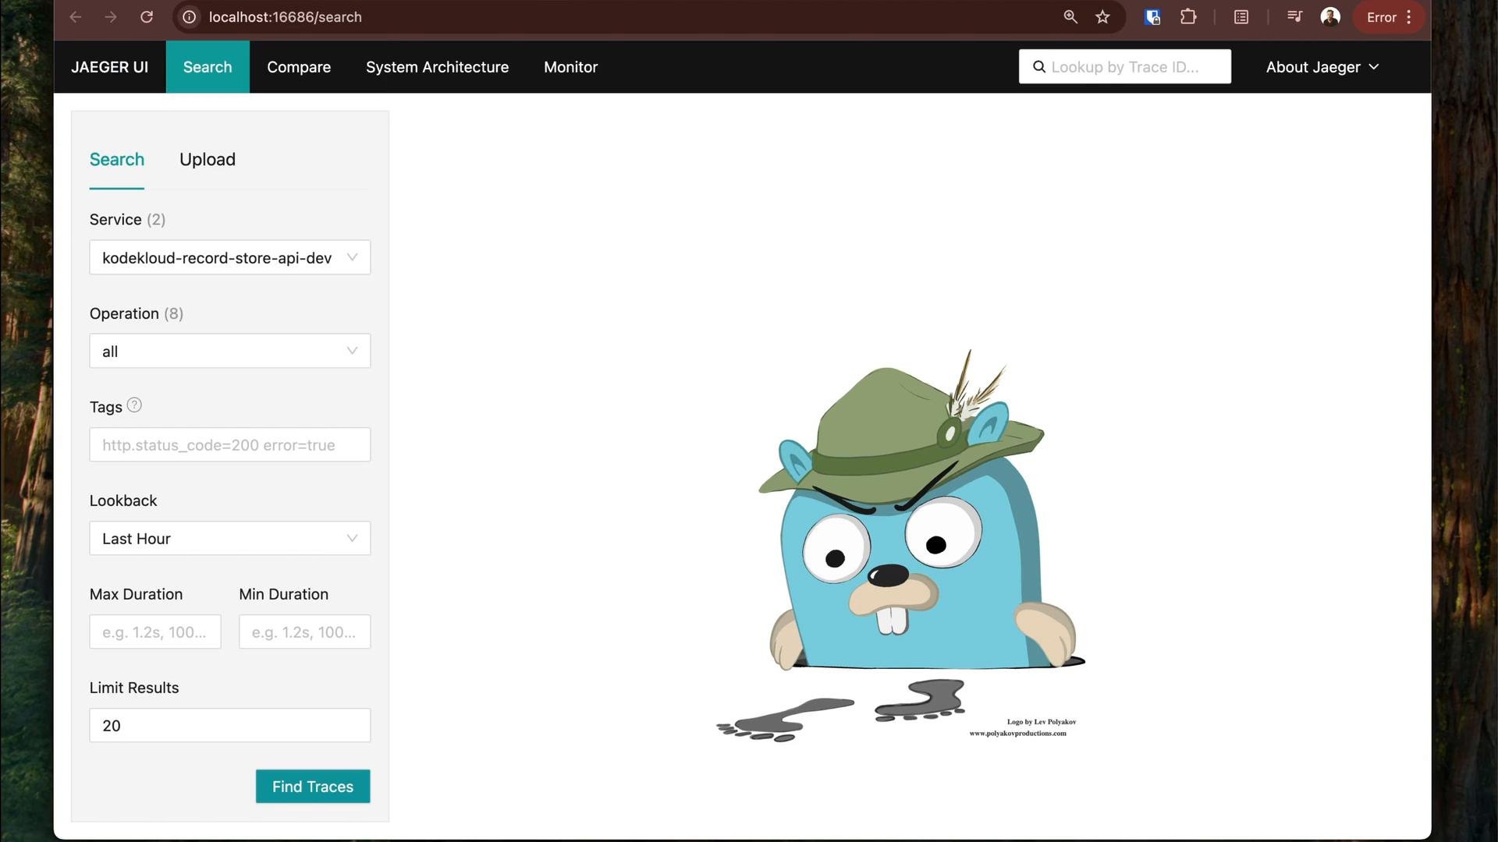The height and width of the screenshot is (842, 1498).
Task: Open the Lookback dropdown showing Last Hour
Action: pos(230,539)
